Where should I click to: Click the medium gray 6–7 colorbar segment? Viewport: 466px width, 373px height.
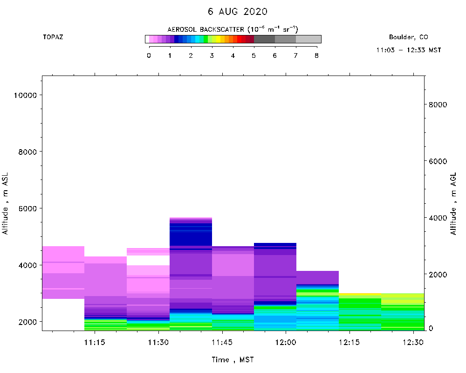pyautogui.click(x=285, y=39)
